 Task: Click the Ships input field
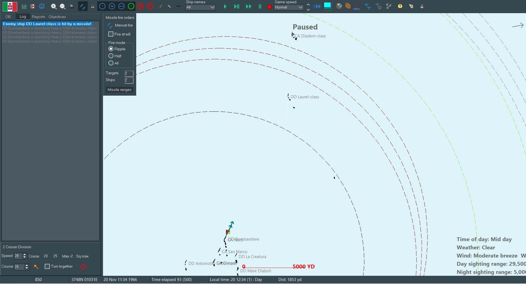[129, 80]
